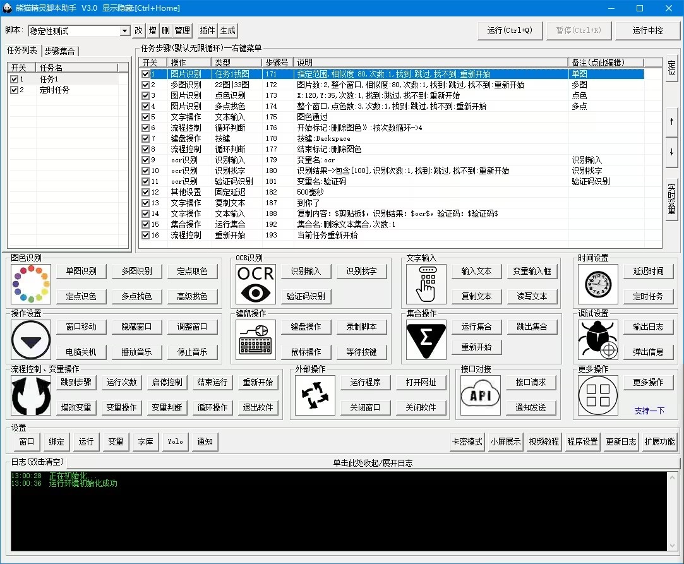Click the keyboard mouse icon in 键鼠操作

[255, 340]
